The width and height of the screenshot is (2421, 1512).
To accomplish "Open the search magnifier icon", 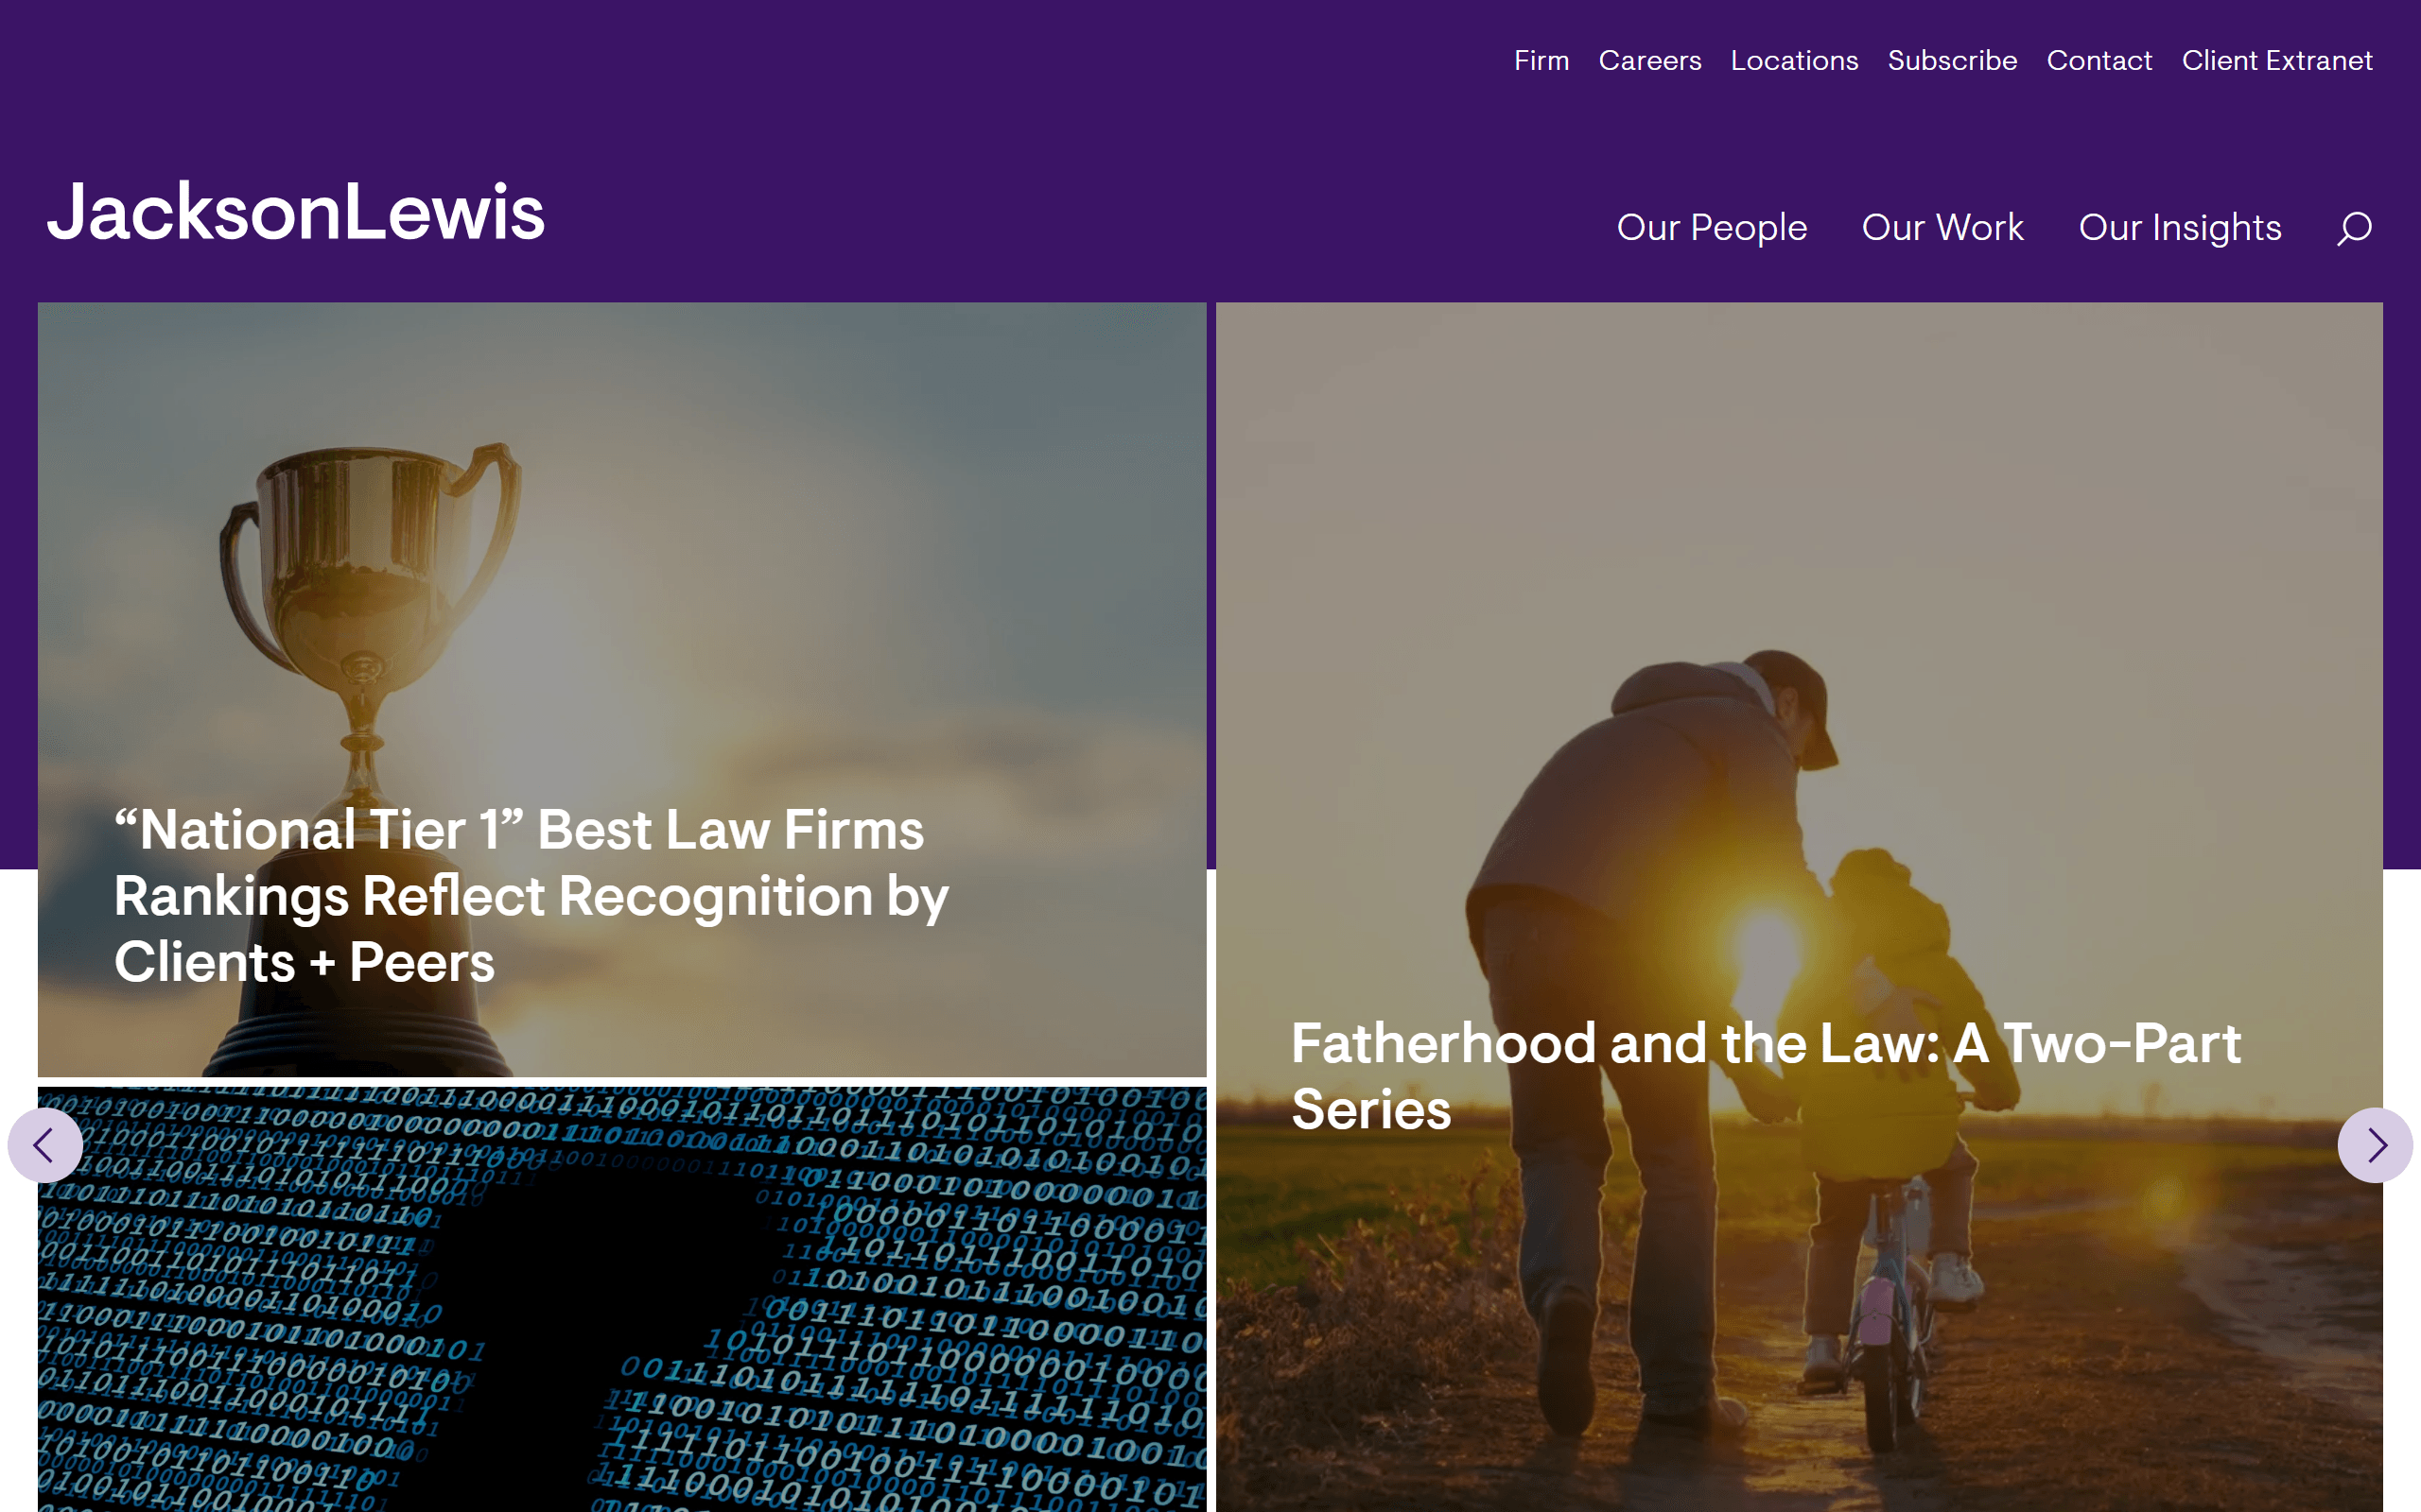I will [x=2354, y=228].
